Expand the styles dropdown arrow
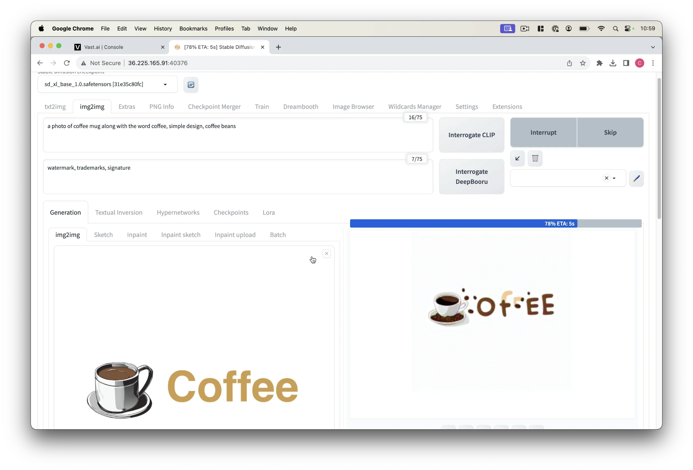693x470 pixels. click(x=614, y=178)
